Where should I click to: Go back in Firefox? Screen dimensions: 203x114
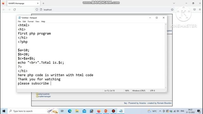(x=4, y=9)
